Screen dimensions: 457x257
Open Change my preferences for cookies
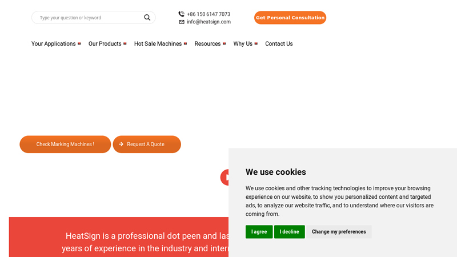(339, 232)
